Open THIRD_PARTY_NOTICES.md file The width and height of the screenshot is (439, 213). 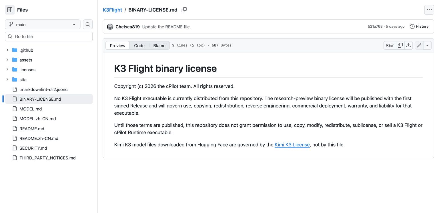coord(47,158)
